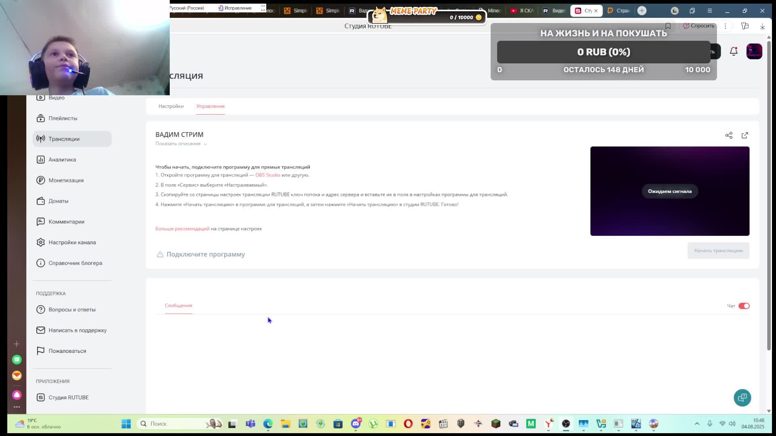Screen dimensions: 776x436
Task: Switch to the Настройки tab
Action: pyautogui.click(x=171, y=106)
